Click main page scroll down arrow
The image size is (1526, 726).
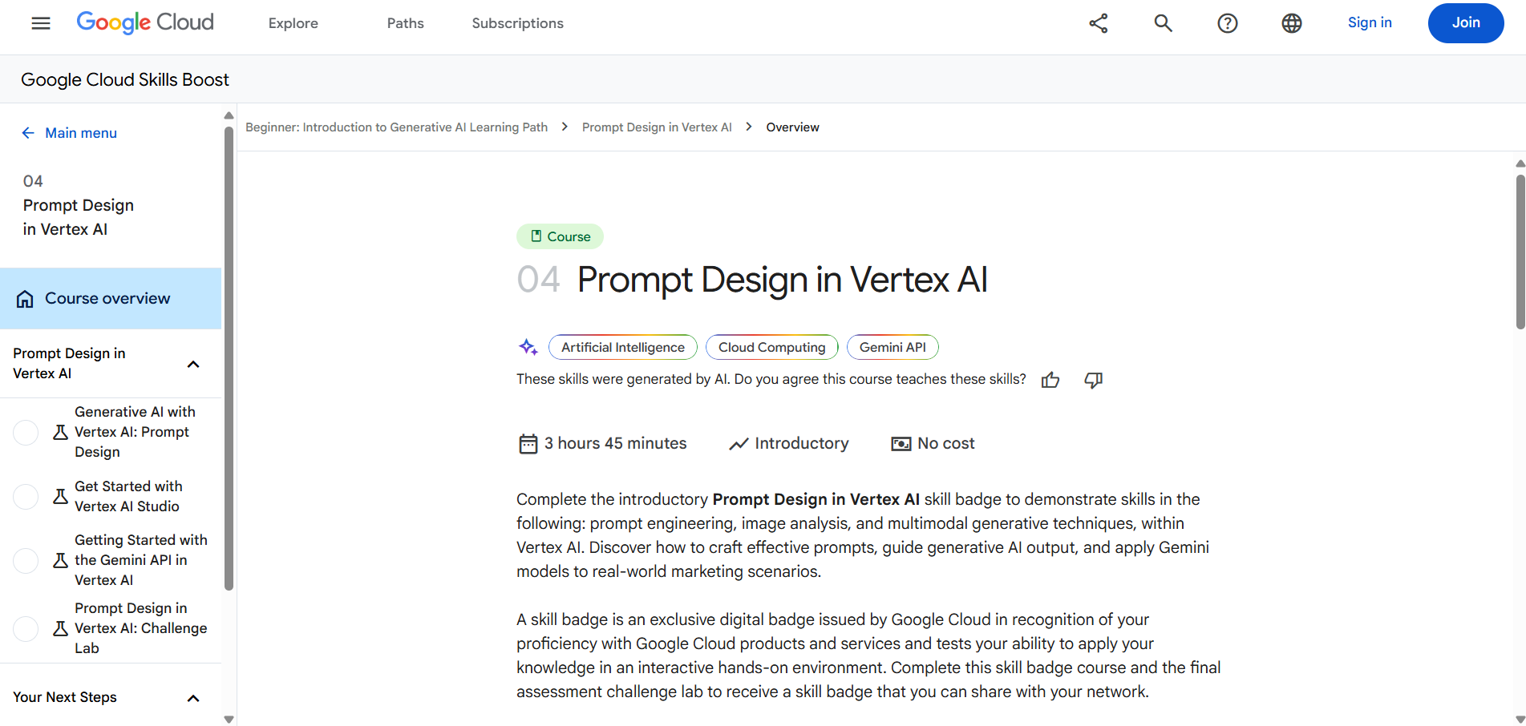point(1520,720)
